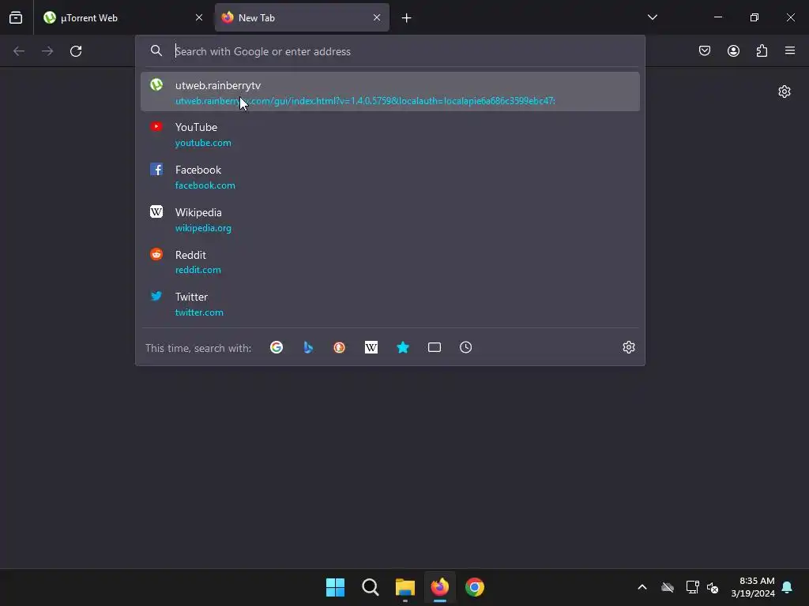Reload the current page
Screen dimensions: 809x606
(76, 51)
